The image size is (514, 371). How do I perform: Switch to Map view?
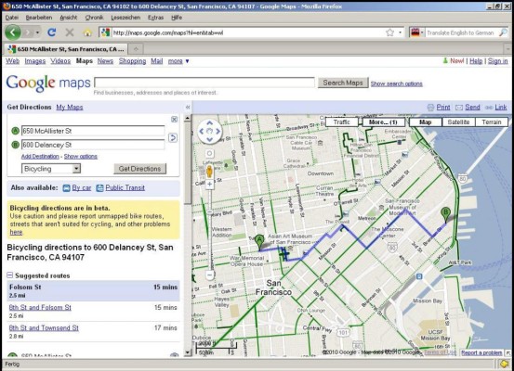click(x=425, y=122)
